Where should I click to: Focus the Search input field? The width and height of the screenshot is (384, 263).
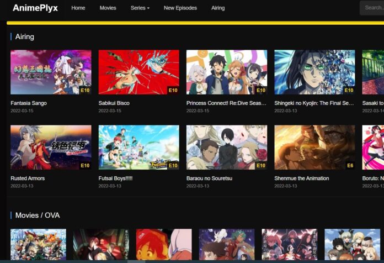tap(372, 8)
